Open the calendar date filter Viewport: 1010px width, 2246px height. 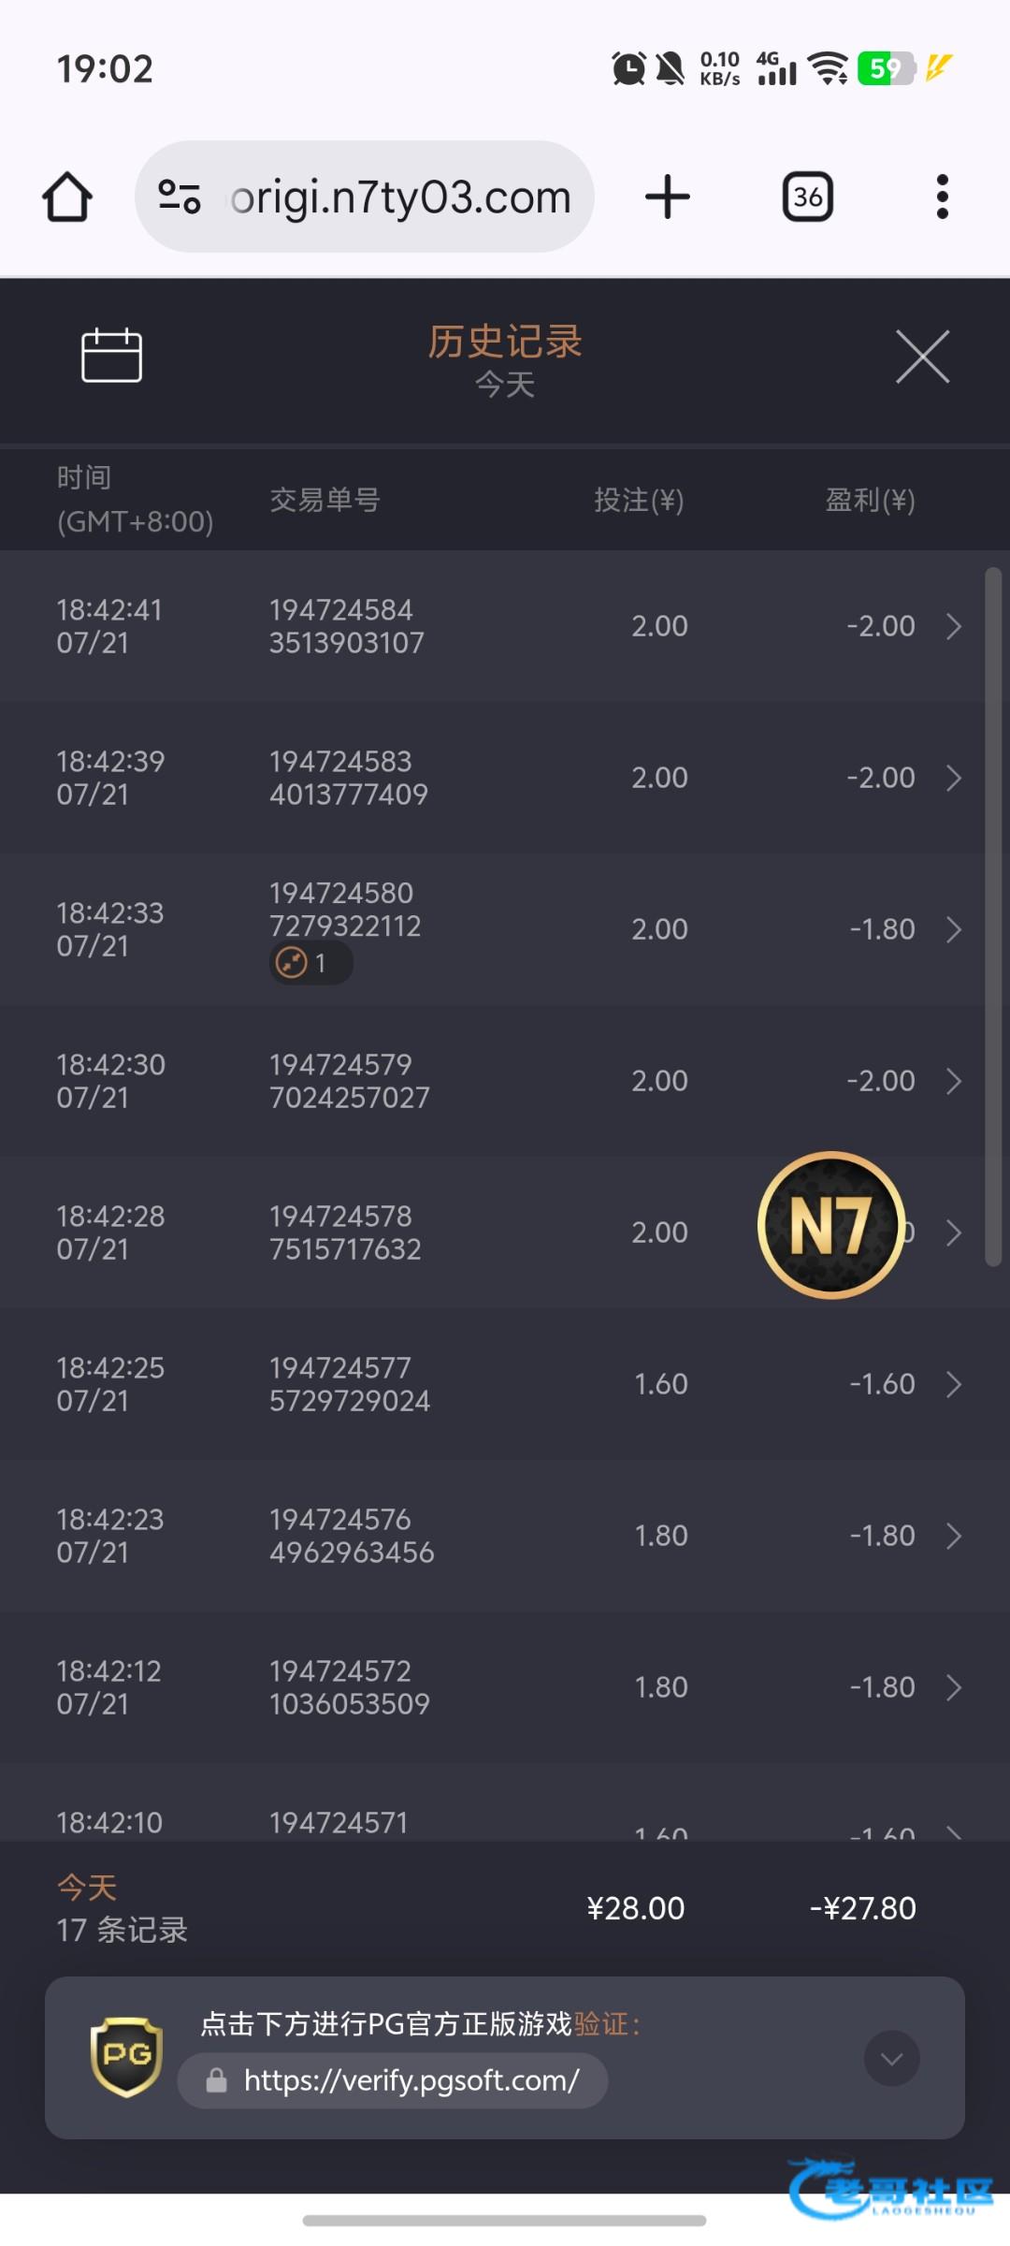(x=111, y=356)
